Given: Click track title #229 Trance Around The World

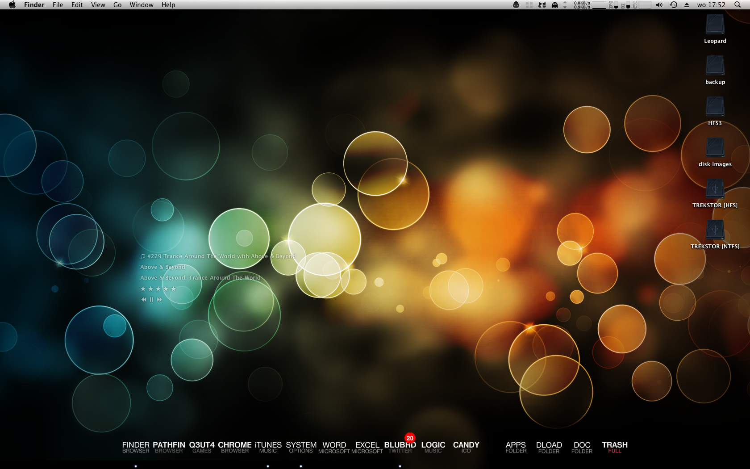Looking at the screenshot, I should [x=218, y=256].
